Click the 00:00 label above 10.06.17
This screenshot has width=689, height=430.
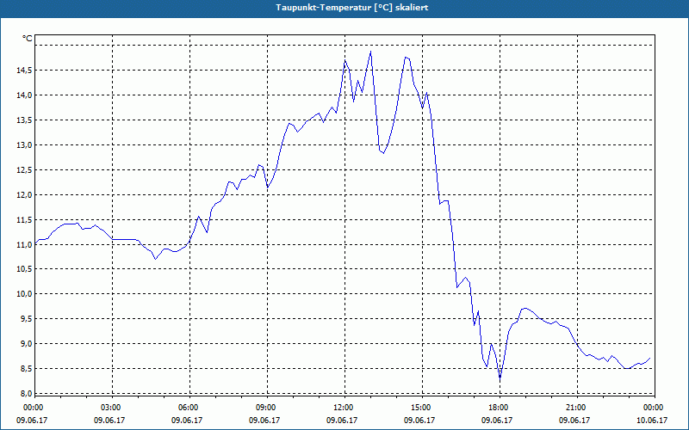[655, 408]
